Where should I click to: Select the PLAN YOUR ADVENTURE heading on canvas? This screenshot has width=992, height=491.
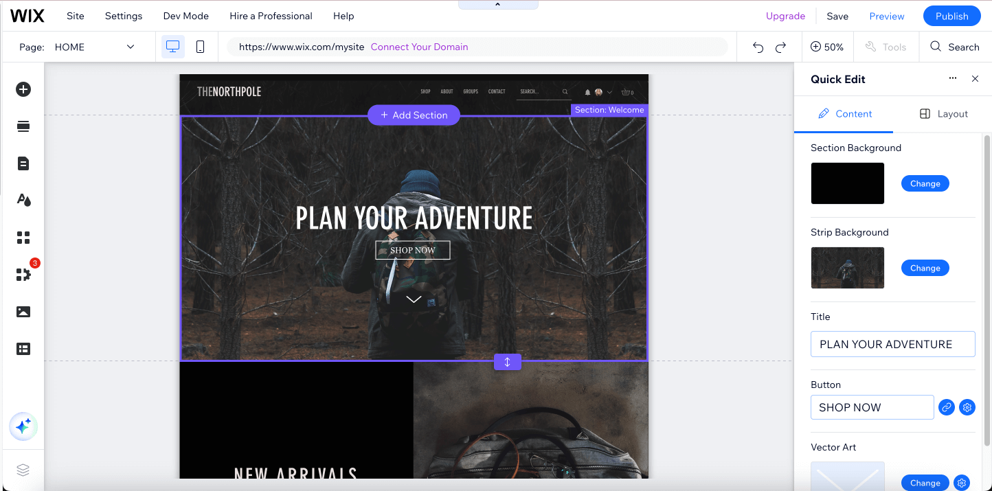(x=414, y=218)
